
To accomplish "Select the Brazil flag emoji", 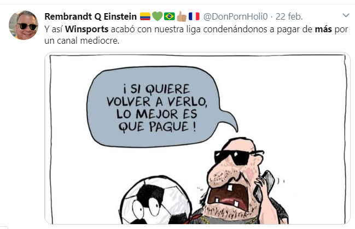I will tap(170, 16).
